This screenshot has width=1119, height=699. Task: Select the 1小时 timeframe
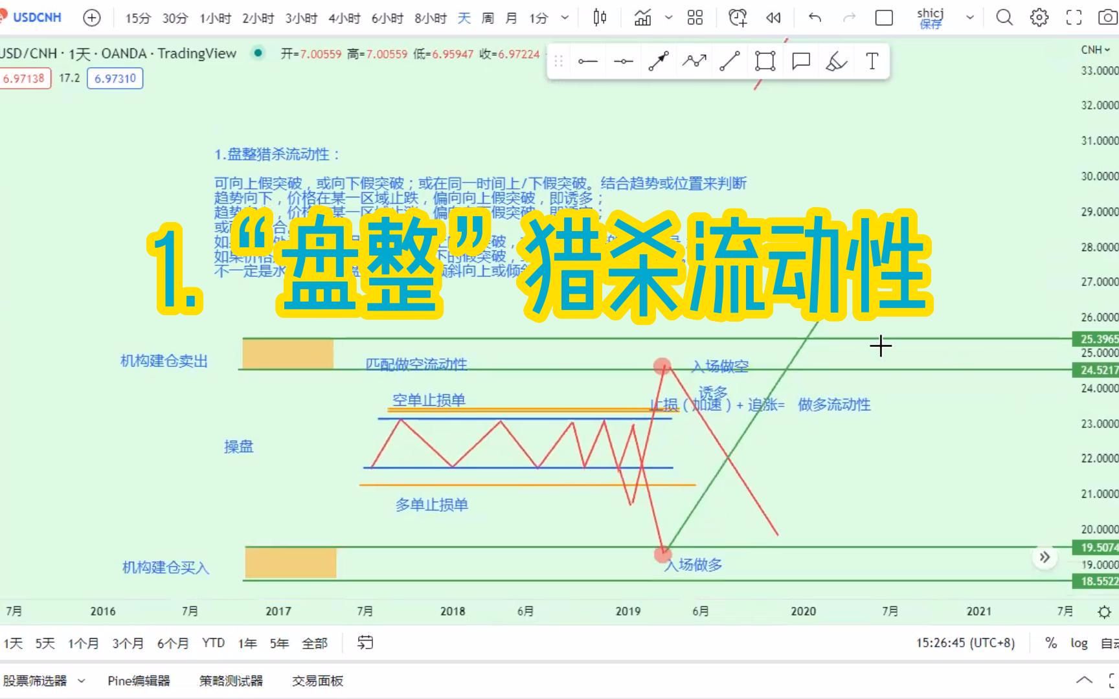[x=216, y=18]
